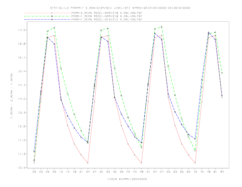Click x-axis tick label 15
This screenshot has height=187, width=242.
click(x=68, y=172)
